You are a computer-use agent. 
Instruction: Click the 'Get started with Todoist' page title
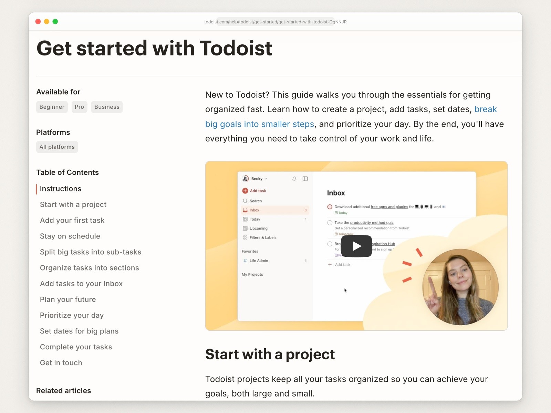click(154, 48)
